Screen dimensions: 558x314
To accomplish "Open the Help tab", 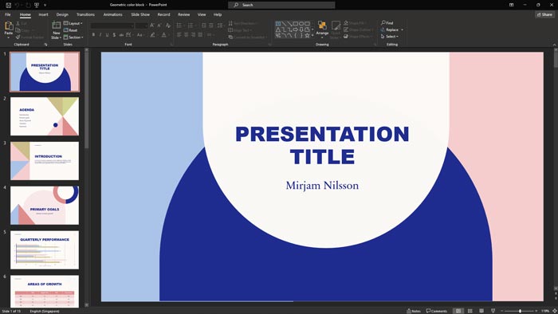I will [218, 14].
